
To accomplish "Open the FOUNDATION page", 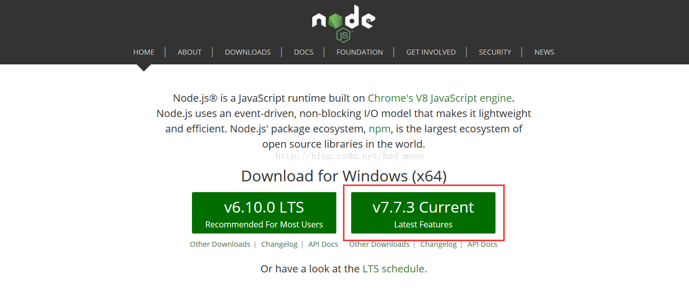I will (359, 52).
